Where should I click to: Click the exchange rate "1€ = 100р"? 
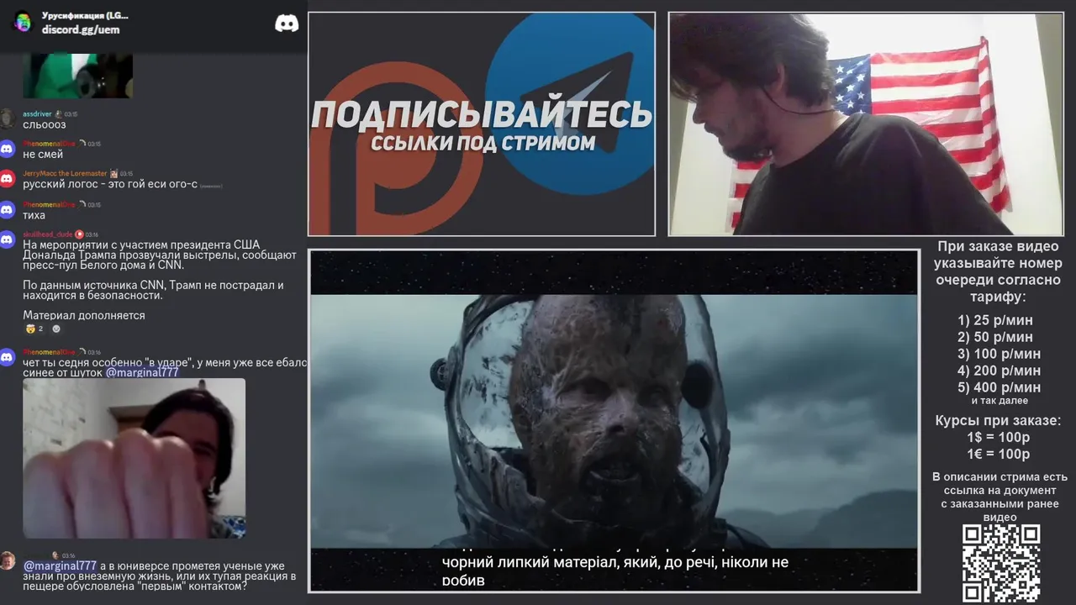(x=999, y=455)
